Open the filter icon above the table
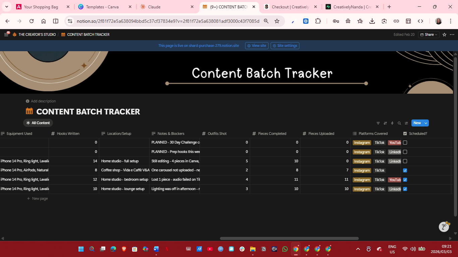The height and width of the screenshot is (257, 458). click(378, 123)
